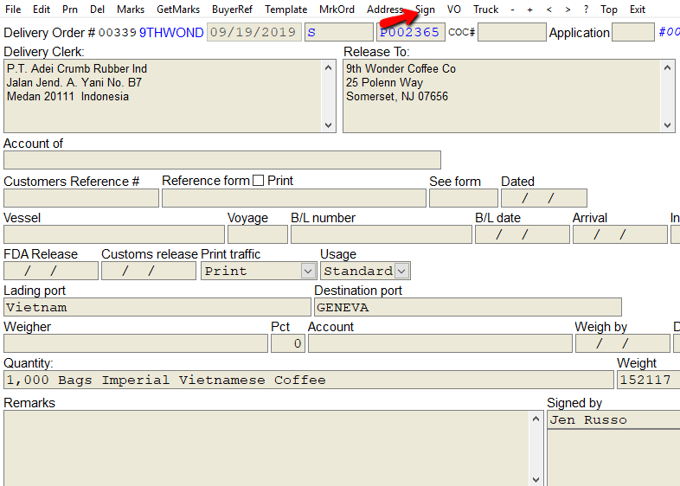This screenshot has height=486, width=680.
Task: Click the ? help menu item
Action: pyautogui.click(x=586, y=10)
